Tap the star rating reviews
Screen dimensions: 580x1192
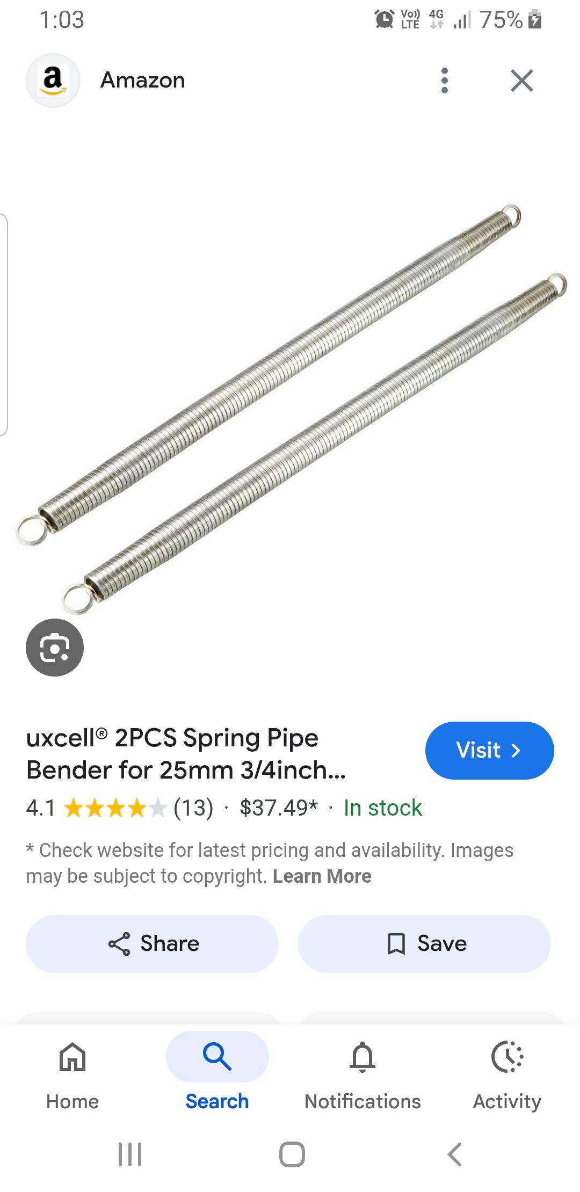pyautogui.click(x=120, y=808)
